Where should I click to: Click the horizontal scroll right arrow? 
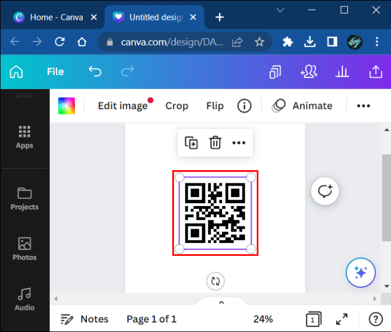click(x=375, y=299)
